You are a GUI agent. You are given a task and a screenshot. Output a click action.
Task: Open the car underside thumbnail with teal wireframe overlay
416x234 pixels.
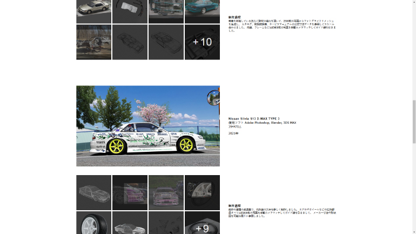click(x=166, y=12)
